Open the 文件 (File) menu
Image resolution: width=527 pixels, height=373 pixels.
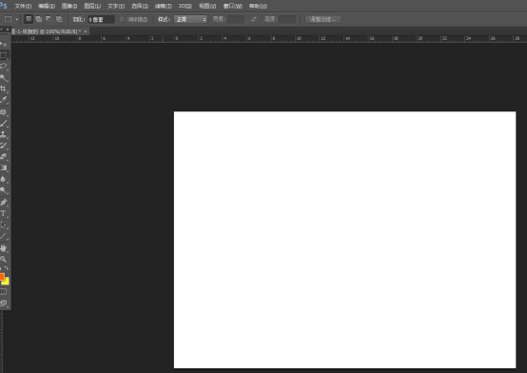[23, 6]
